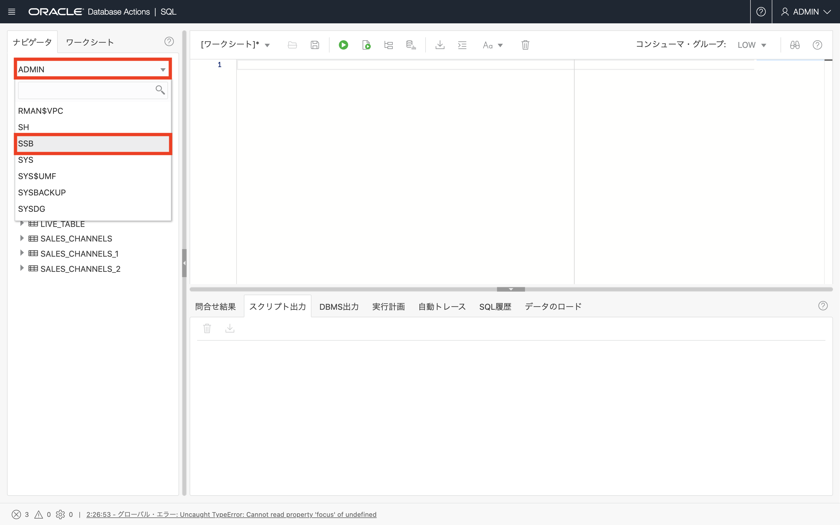Open the global error message link
Screen dimensions: 840x525
pyautogui.click(x=231, y=514)
